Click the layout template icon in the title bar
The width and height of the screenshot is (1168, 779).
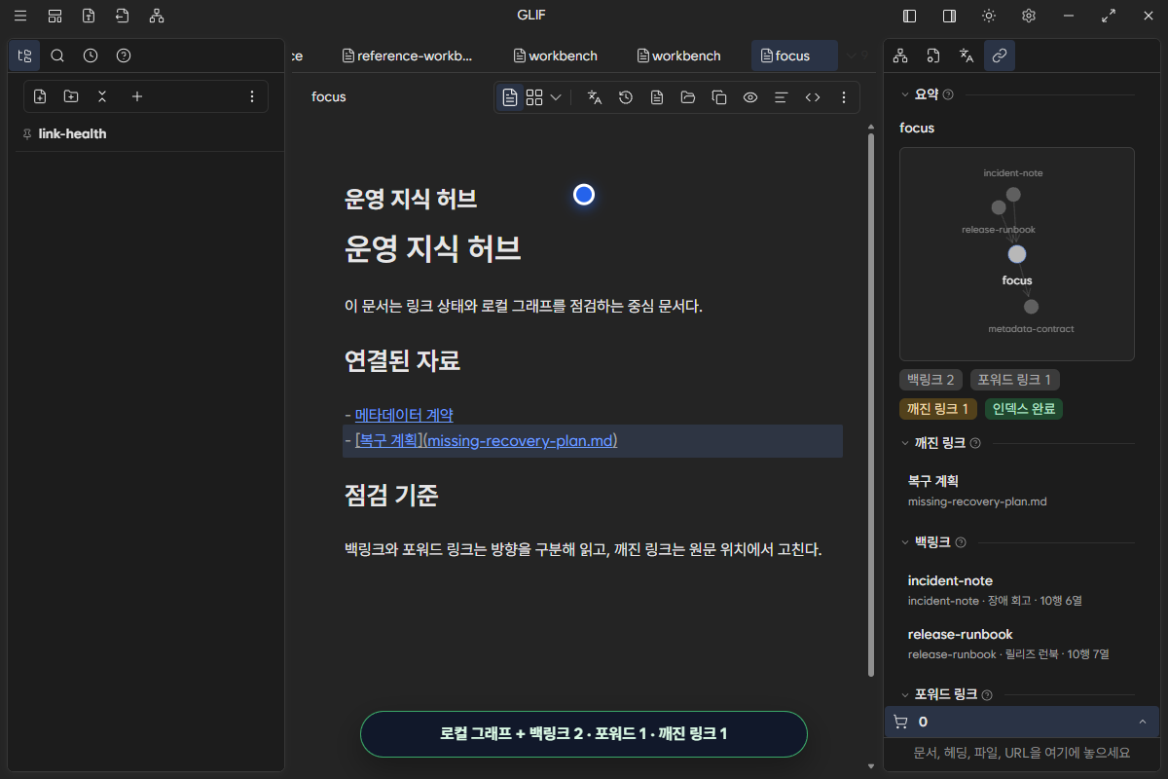[x=55, y=16]
